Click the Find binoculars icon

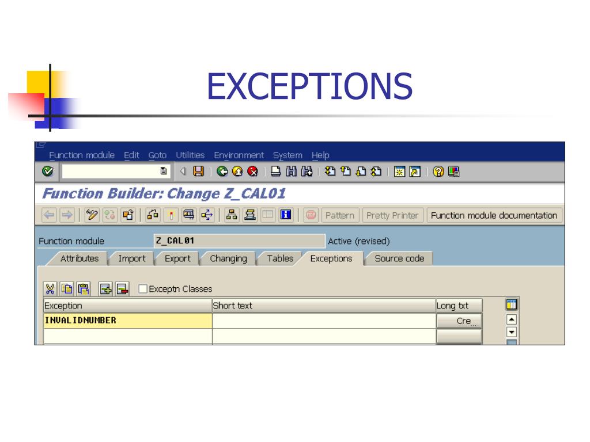tap(291, 172)
